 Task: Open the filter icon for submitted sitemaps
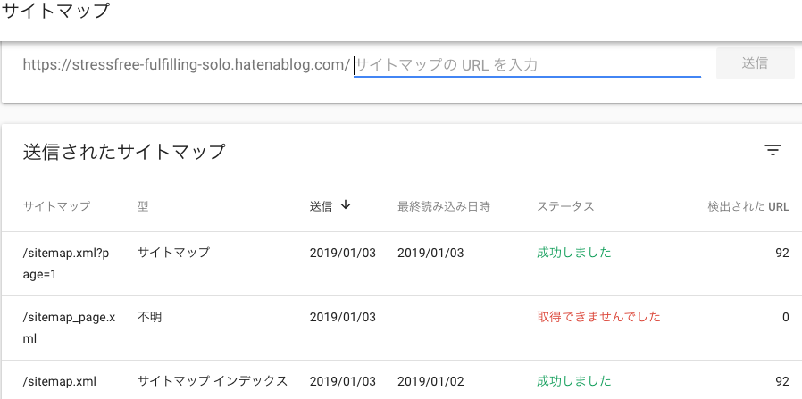click(x=773, y=150)
